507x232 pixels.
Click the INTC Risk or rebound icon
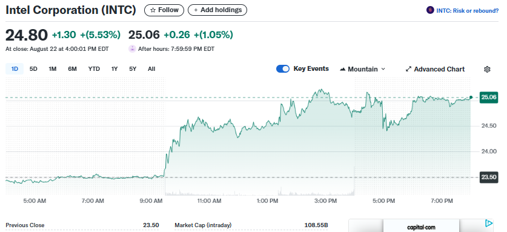[430, 10]
